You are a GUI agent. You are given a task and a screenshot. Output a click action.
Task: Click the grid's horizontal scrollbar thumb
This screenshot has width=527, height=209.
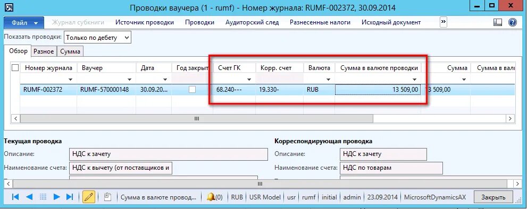tap(197, 118)
